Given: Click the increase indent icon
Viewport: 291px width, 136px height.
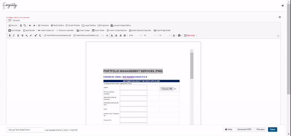Looking at the screenshot, I should (107, 35).
